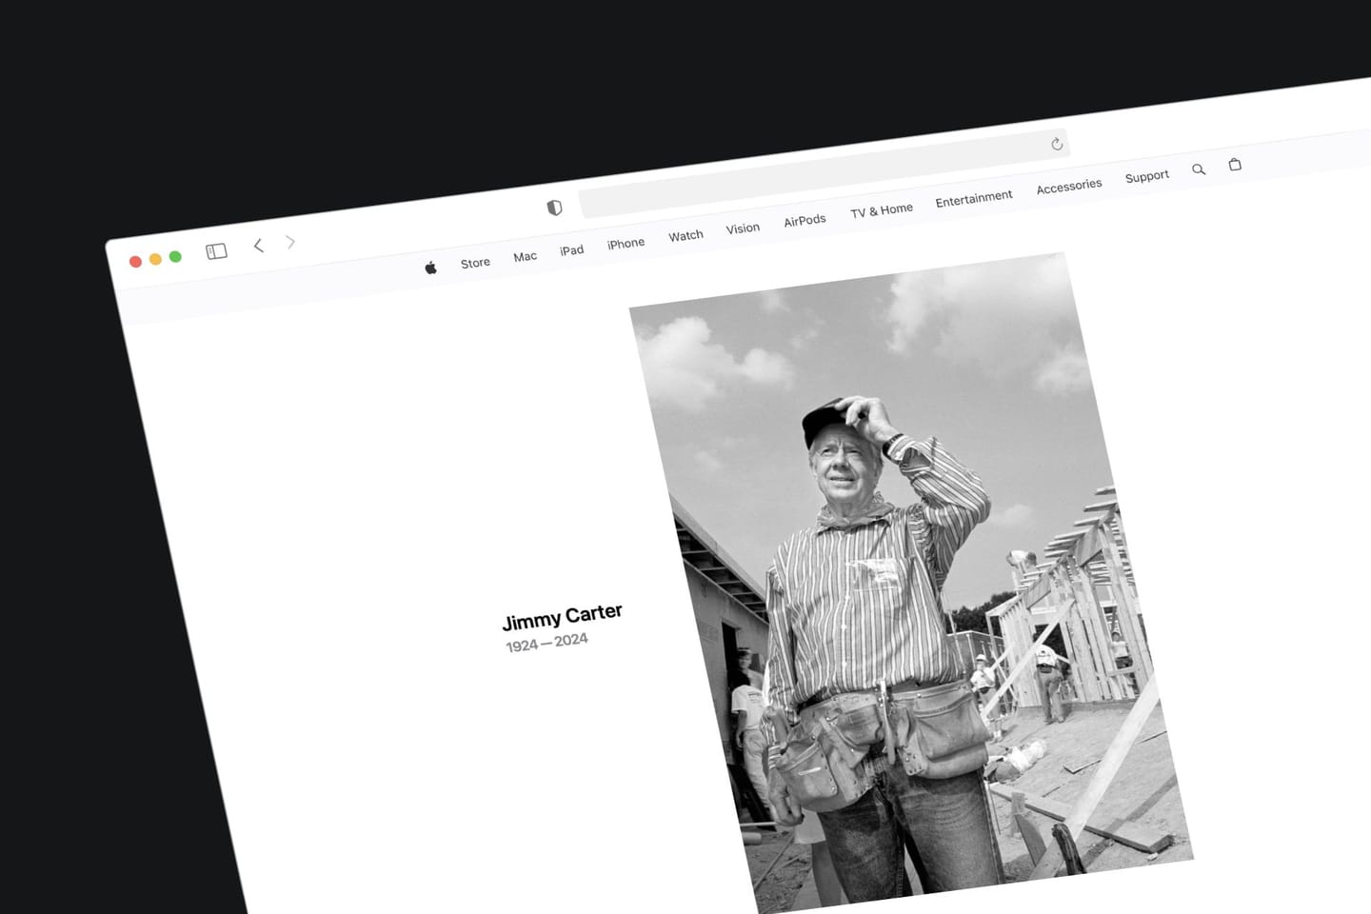Open the AirPods menu item

pos(805,220)
